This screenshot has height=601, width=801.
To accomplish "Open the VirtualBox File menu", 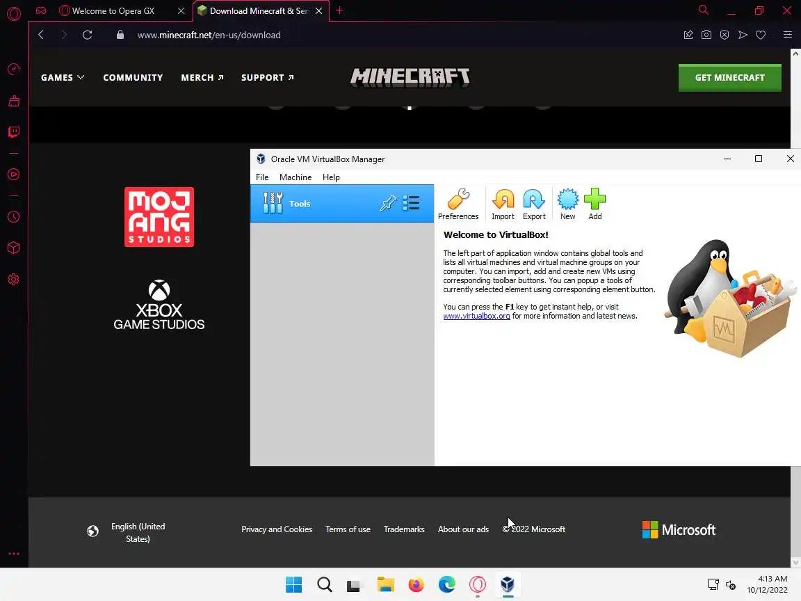I will click(x=262, y=177).
